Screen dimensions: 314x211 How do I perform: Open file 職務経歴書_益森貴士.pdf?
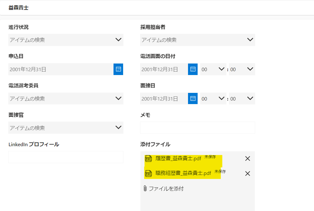click(183, 173)
